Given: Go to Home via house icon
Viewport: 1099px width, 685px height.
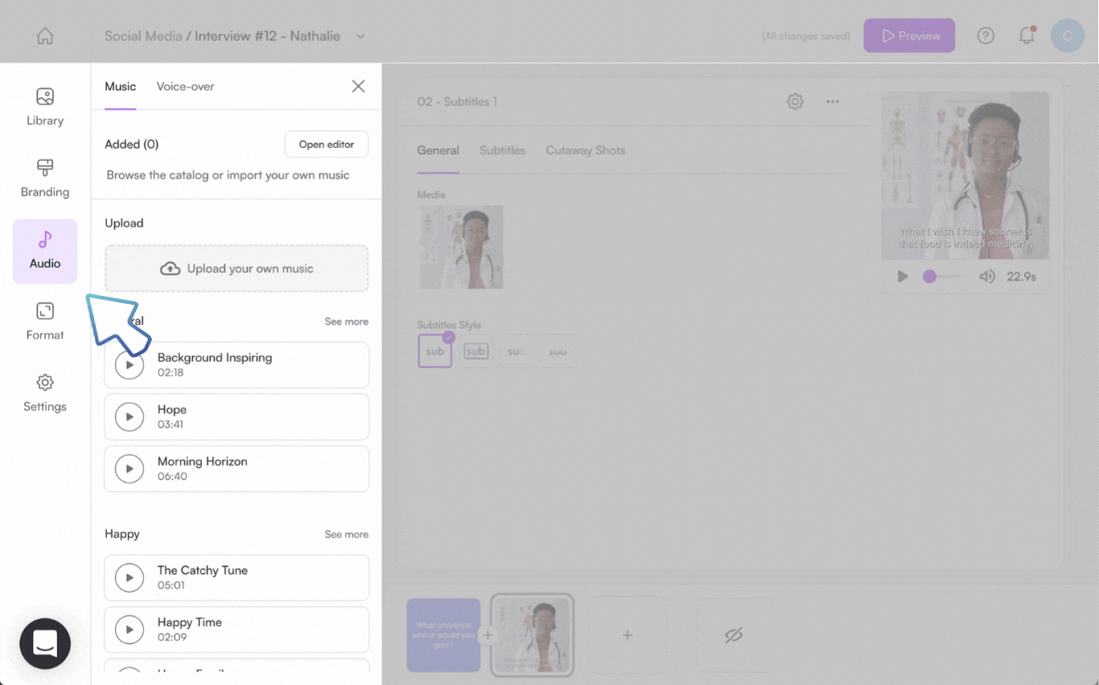Looking at the screenshot, I should (x=45, y=36).
